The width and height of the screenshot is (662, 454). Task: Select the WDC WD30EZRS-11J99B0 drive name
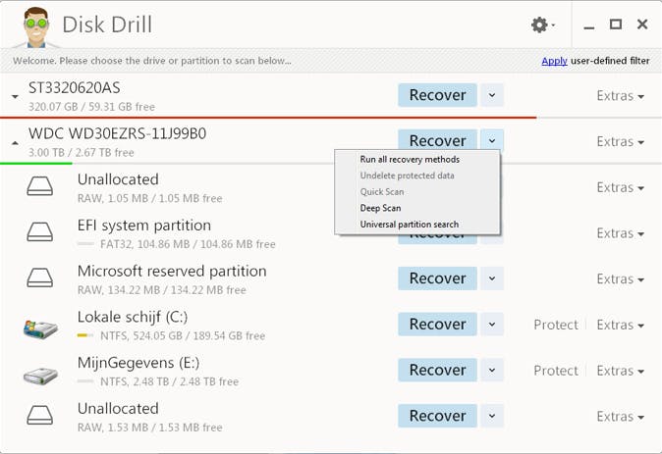117,134
